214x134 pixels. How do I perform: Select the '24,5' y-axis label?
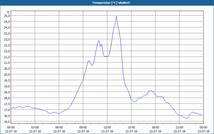click(7, 22)
